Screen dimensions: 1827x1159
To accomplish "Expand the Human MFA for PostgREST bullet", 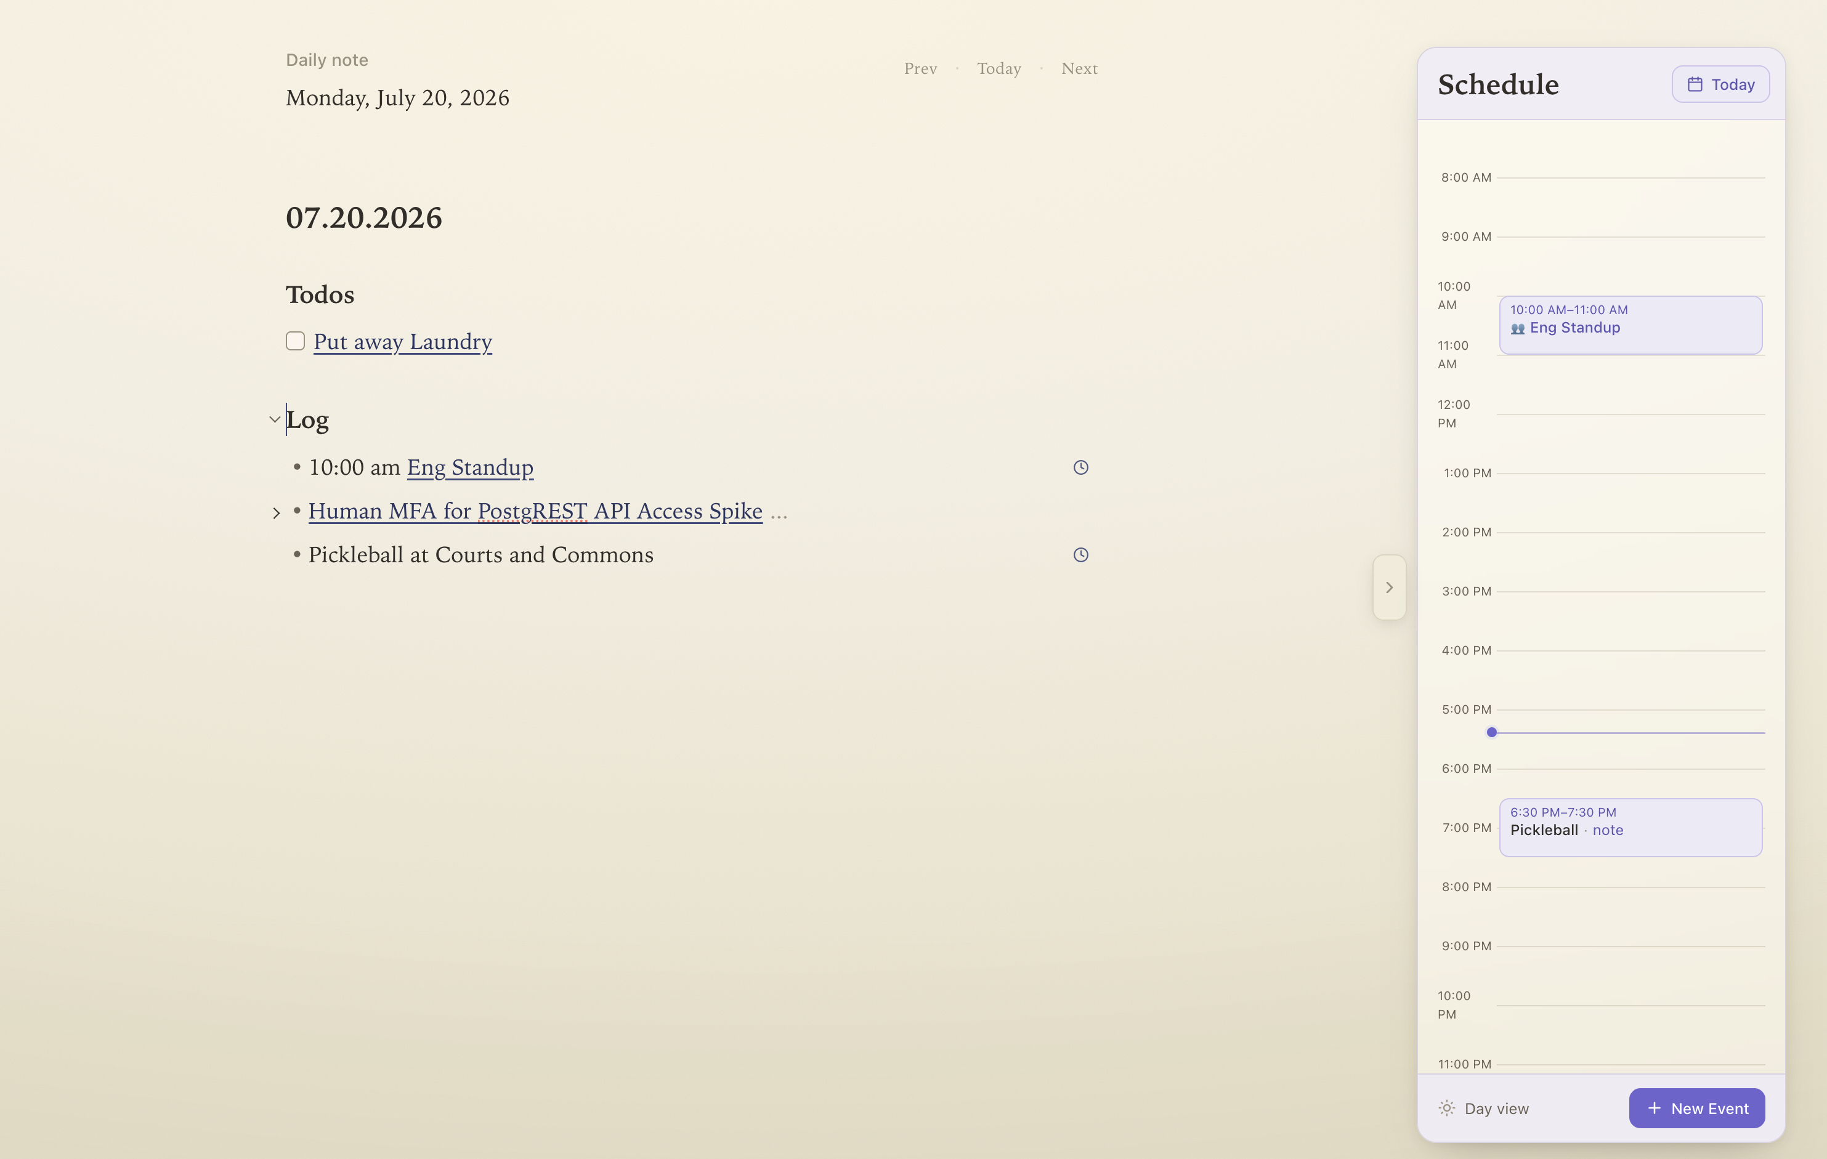I will [x=276, y=513].
